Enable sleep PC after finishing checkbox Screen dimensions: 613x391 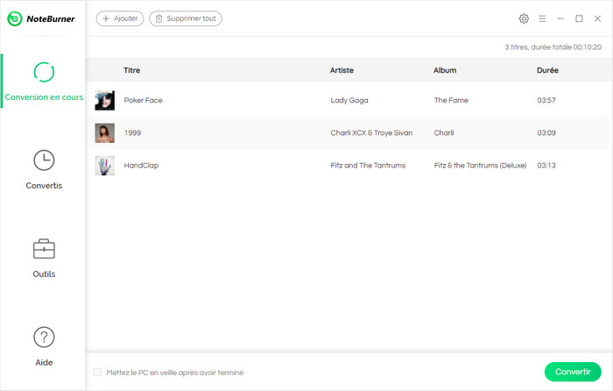point(97,373)
